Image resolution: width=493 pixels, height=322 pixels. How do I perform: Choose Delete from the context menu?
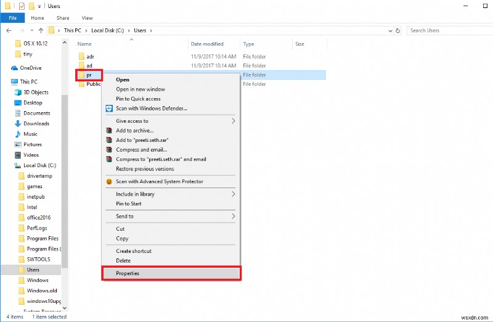point(123,260)
